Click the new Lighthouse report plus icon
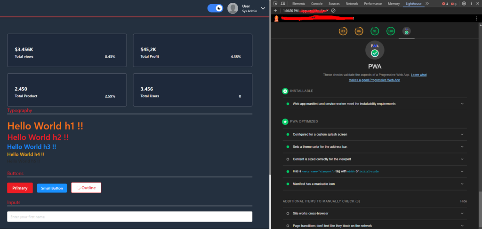 click(x=275, y=10)
